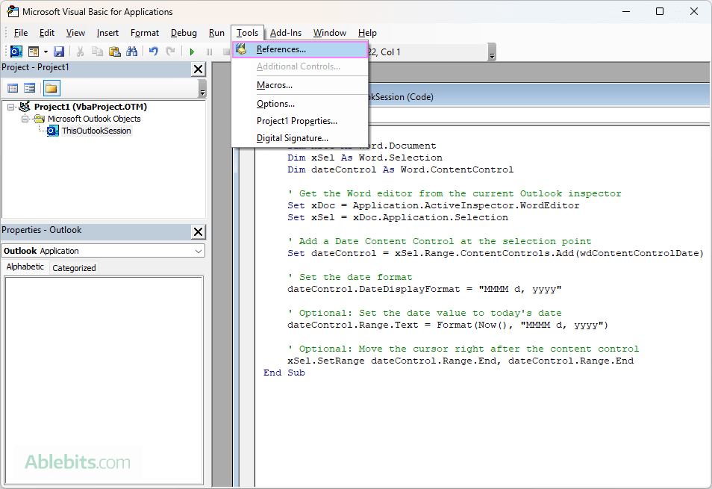Click the green Run macro icon
Image resolution: width=712 pixels, height=489 pixels.
pos(192,52)
